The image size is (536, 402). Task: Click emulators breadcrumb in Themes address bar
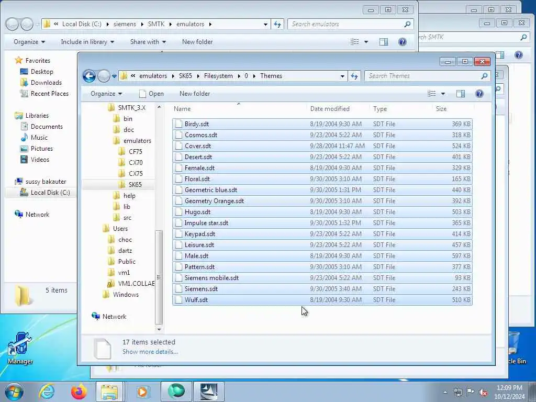153,76
